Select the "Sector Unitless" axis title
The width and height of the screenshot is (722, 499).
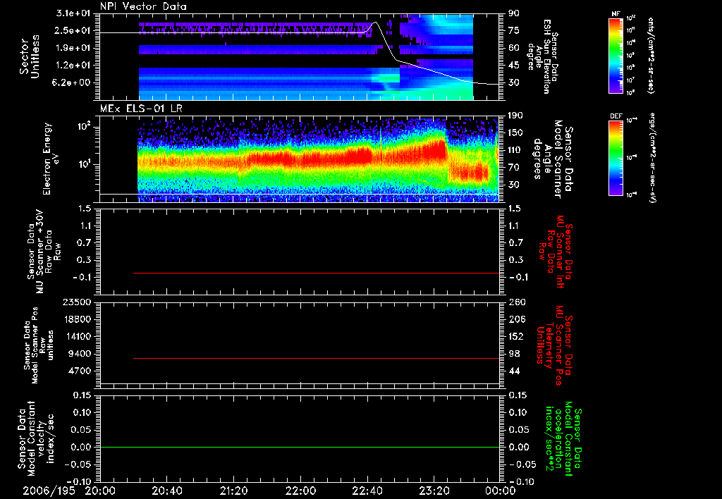click(x=30, y=56)
